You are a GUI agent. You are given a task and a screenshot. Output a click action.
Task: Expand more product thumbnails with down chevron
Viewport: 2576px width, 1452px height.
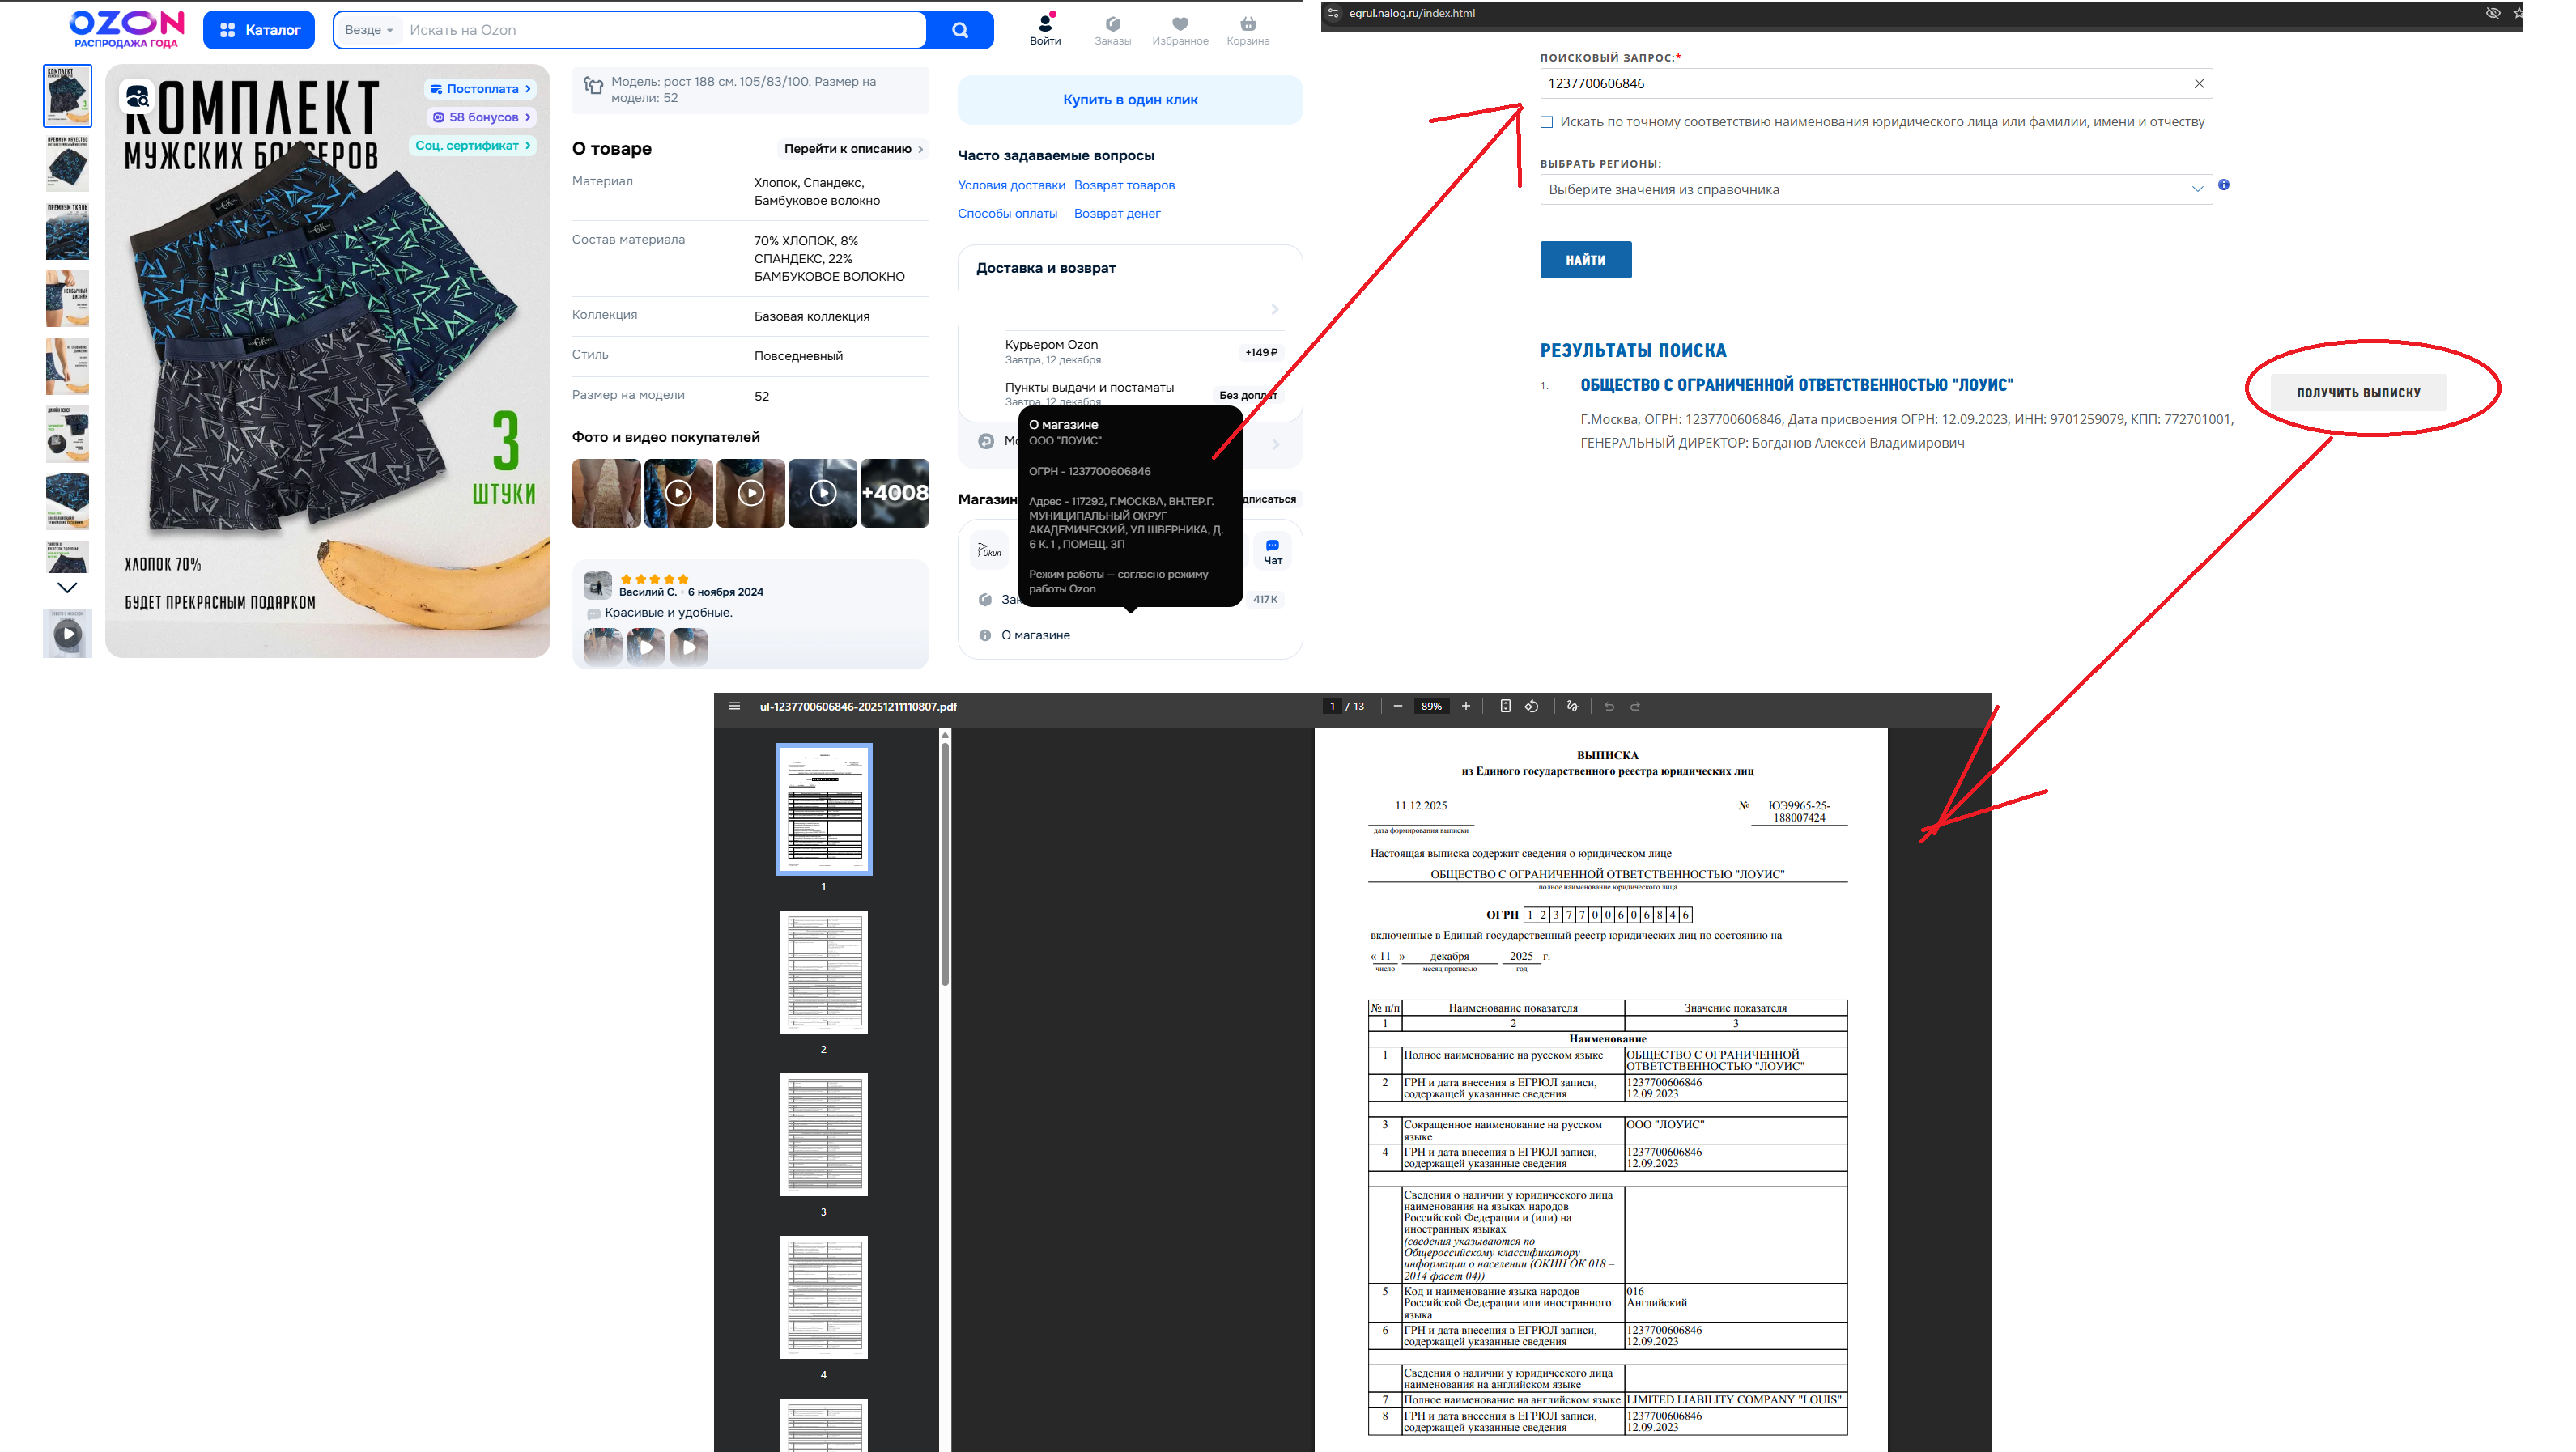67,588
